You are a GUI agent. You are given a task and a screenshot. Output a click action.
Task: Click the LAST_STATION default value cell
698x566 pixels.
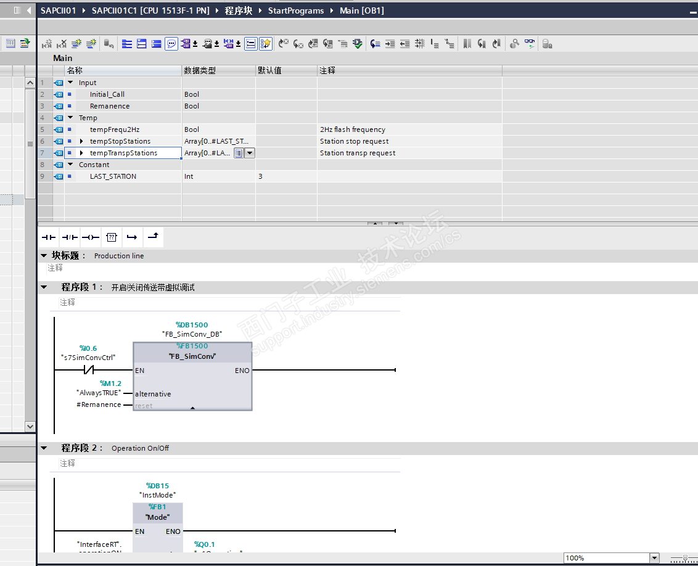[x=285, y=176]
